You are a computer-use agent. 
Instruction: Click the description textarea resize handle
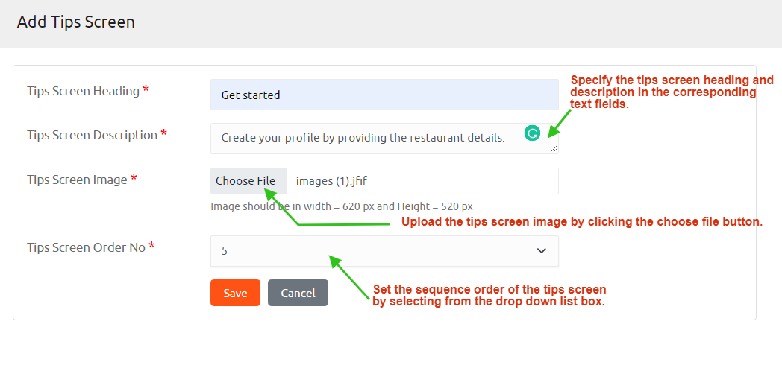coord(554,150)
